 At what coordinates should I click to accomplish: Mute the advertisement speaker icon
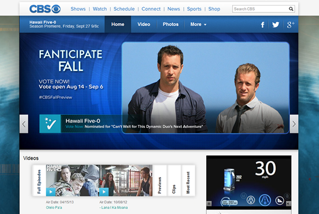point(289,204)
